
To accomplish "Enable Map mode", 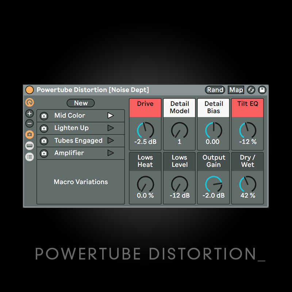I will 235,90.
